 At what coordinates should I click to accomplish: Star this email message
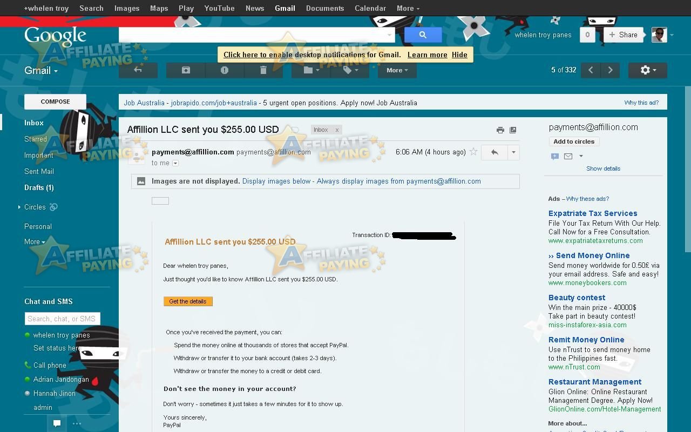(473, 152)
